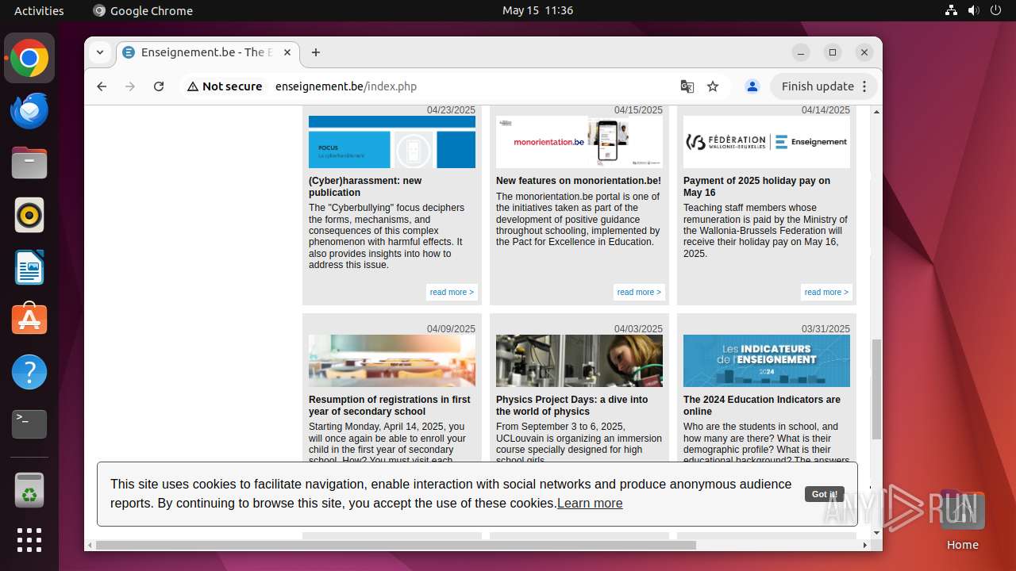
Task: Open power menu icon
Action: click(x=996, y=10)
